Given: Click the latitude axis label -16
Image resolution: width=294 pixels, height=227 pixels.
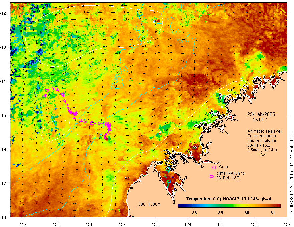Looking at the screenshot, I should pyautogui.click(x=4, y=149).
